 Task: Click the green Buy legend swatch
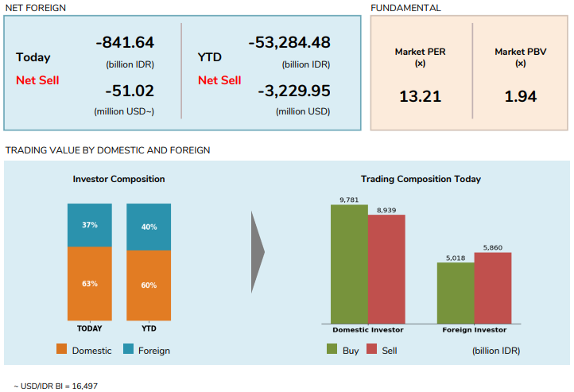(332, 348)
